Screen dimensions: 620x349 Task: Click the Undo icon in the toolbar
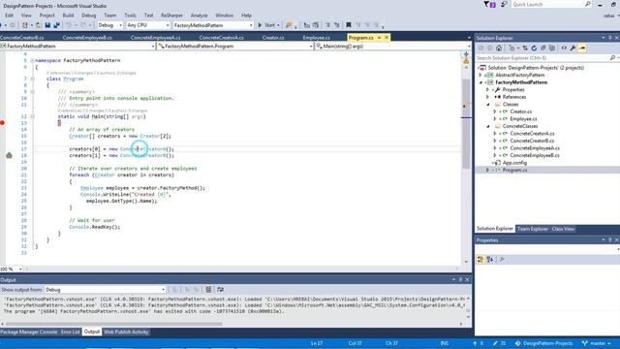pos(69,25)
